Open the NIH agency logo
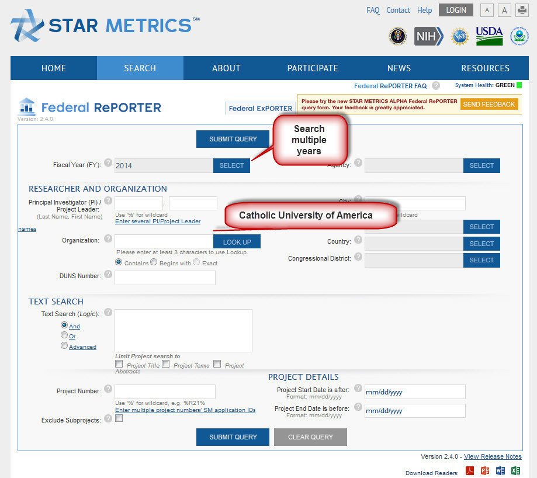Screen dimensions: 537x478 pyautogui.click(x=428, y=36)
